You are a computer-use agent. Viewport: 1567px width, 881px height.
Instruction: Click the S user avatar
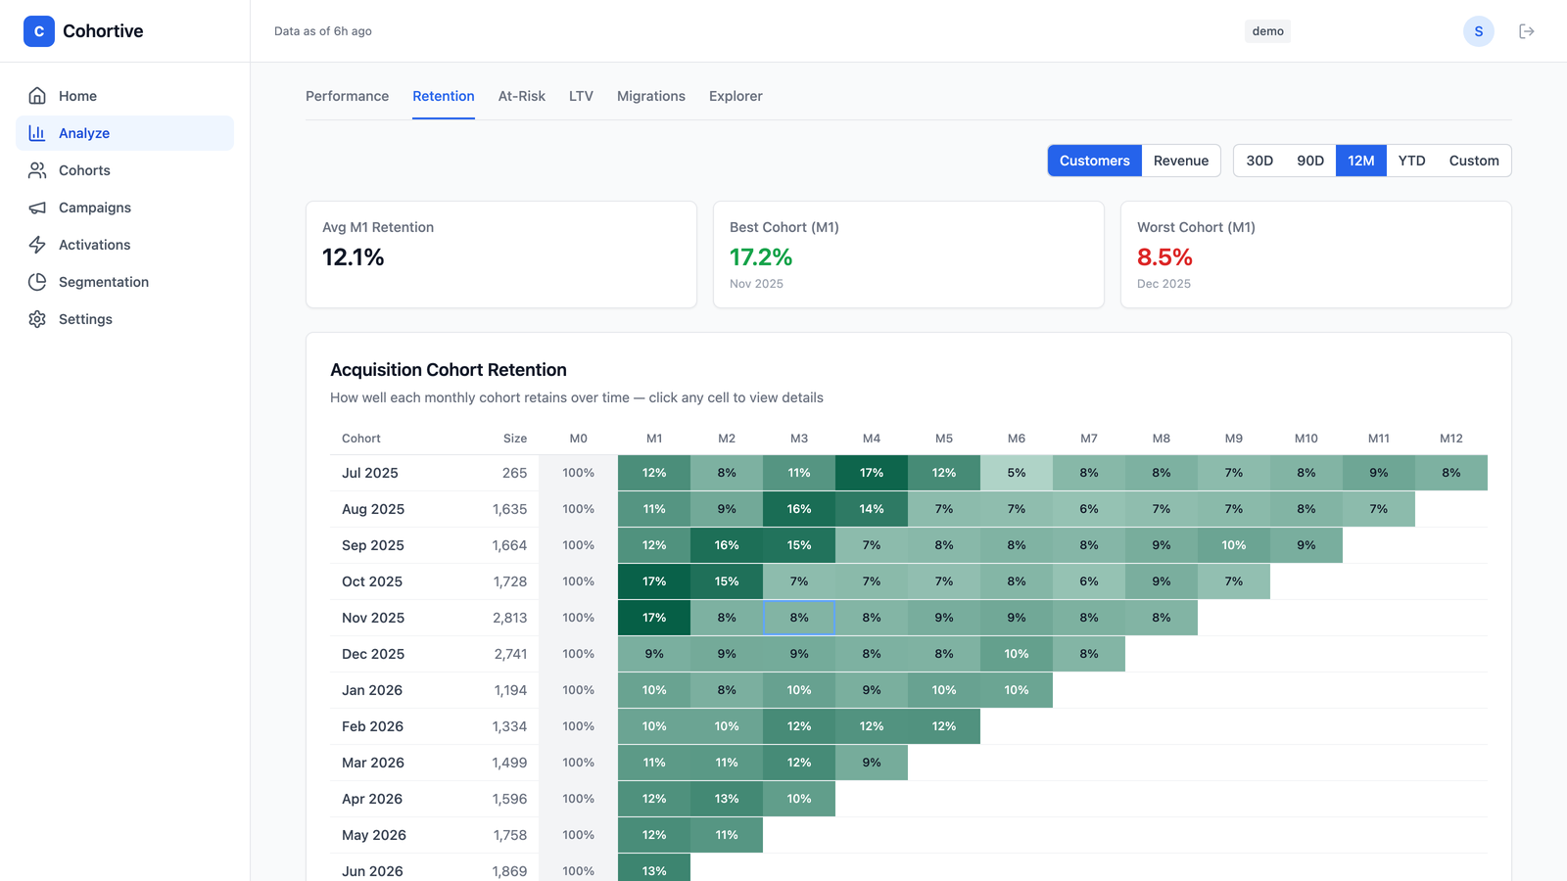[x=1478, y=31]
